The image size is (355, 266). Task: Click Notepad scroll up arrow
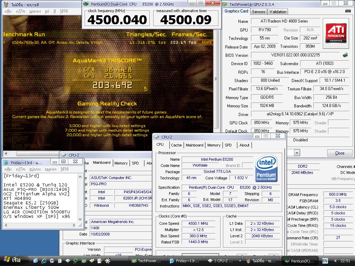[80, 176]
